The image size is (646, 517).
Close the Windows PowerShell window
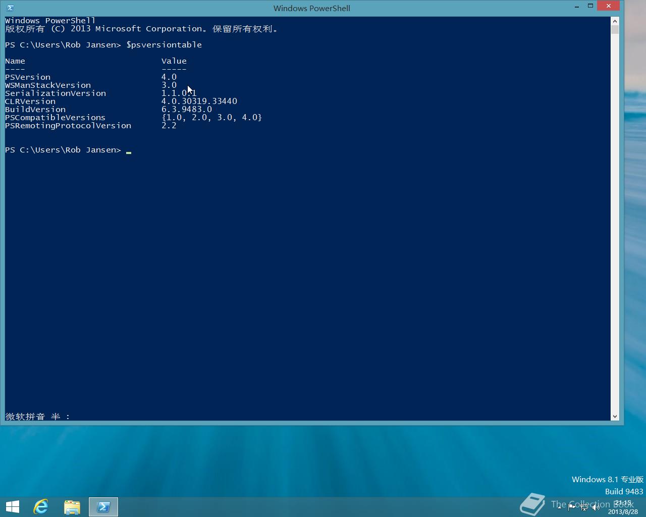[609, 6]
